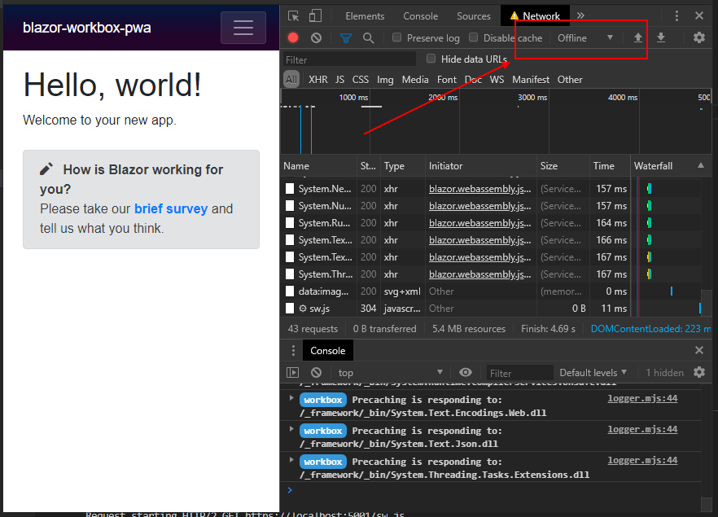Show All request types
The width and height of the screenshot is (718, 517).
pyautogui.click(x=291, y=80)
